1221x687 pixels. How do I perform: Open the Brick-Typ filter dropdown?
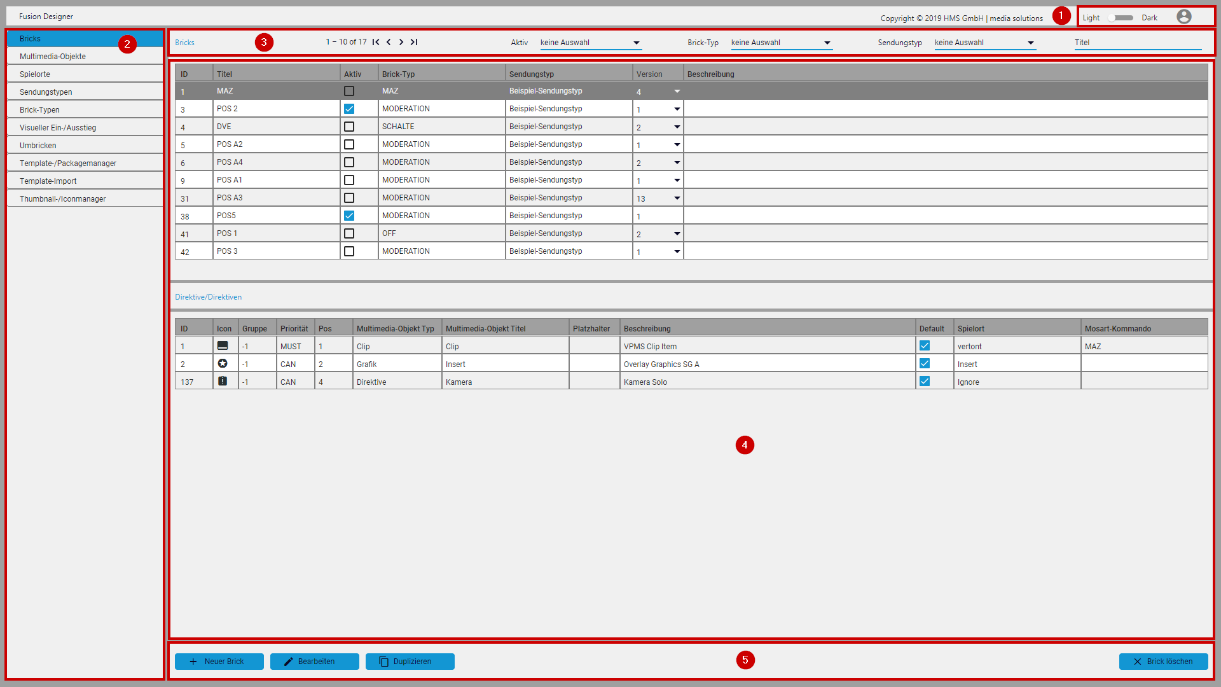781,43
